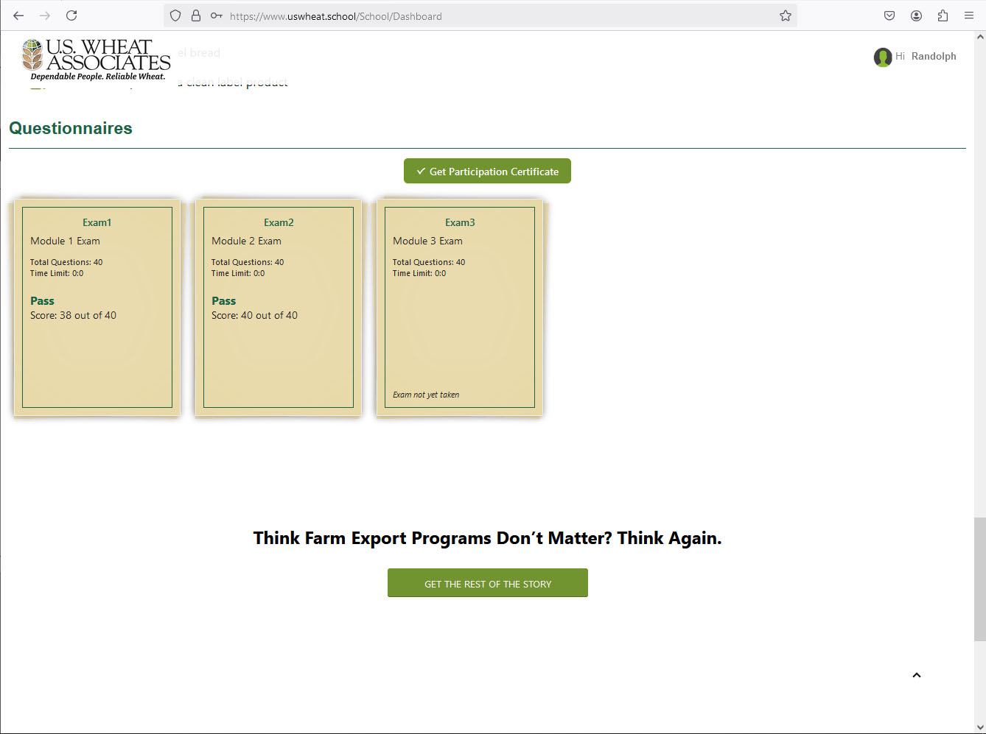Click the scroll-to-top chevron arrow
Image resolution: width=986 pixels, height=734 pixels.
click(x=916, y=675)
